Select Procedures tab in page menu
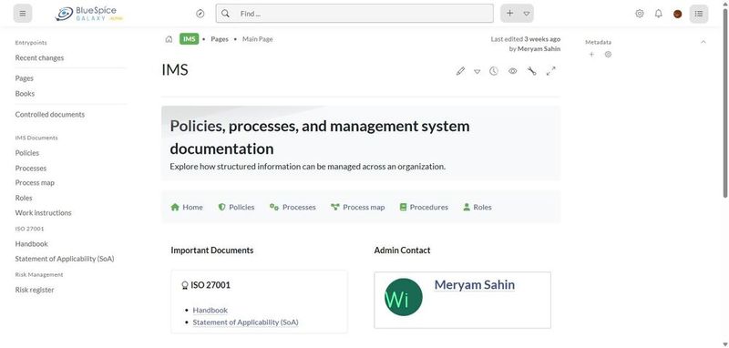 pos(424,207)
